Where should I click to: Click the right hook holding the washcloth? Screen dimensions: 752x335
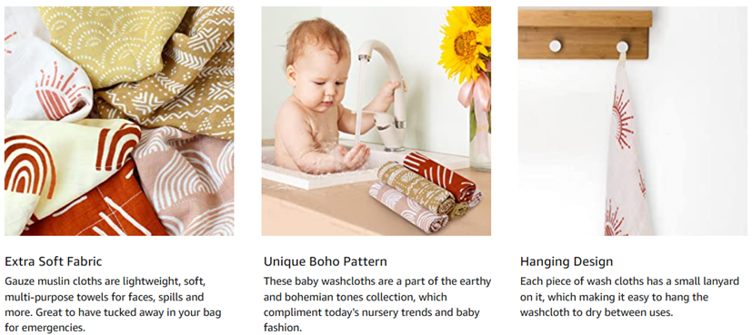(x=622, y=47)
